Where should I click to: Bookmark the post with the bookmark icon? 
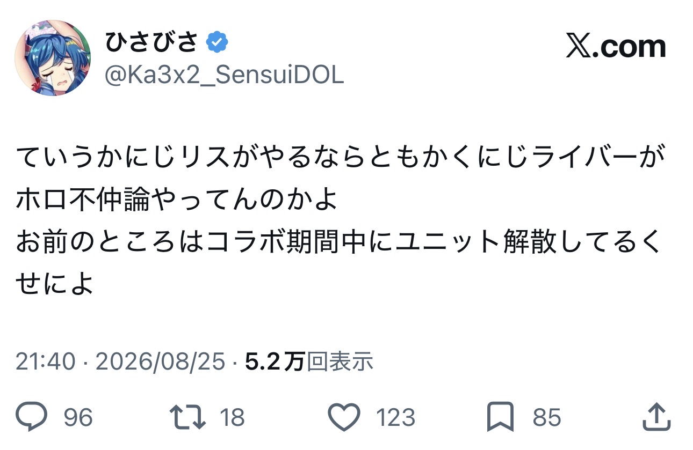(500, 417)
